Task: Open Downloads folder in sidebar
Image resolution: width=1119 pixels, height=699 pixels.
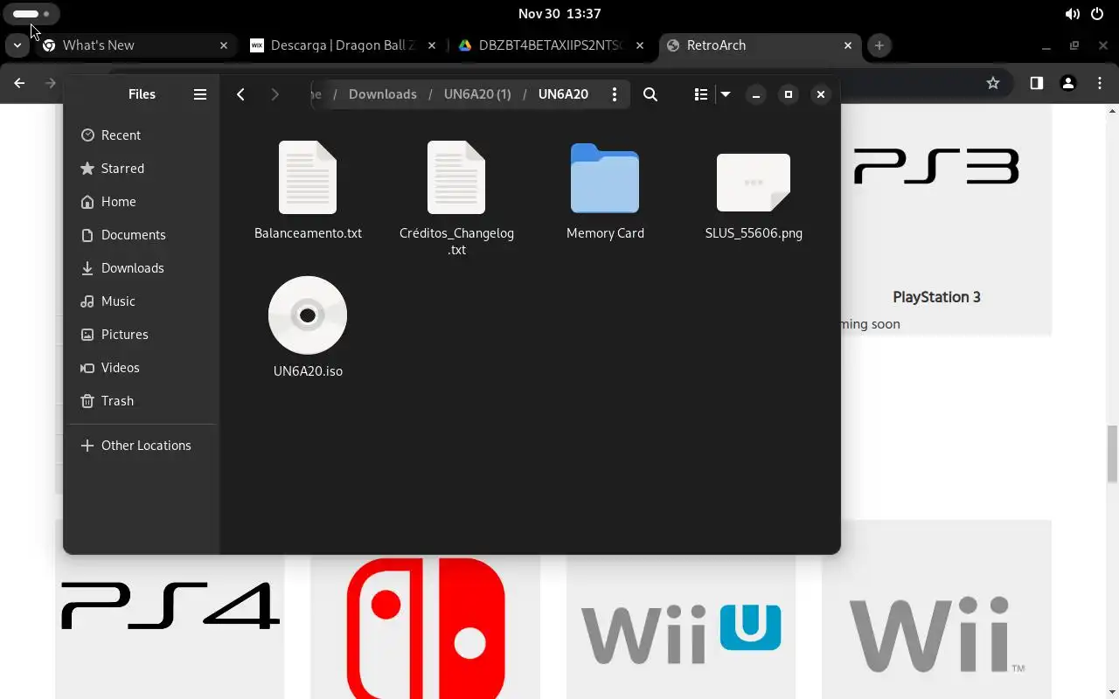Action: [x=142, y=268]
